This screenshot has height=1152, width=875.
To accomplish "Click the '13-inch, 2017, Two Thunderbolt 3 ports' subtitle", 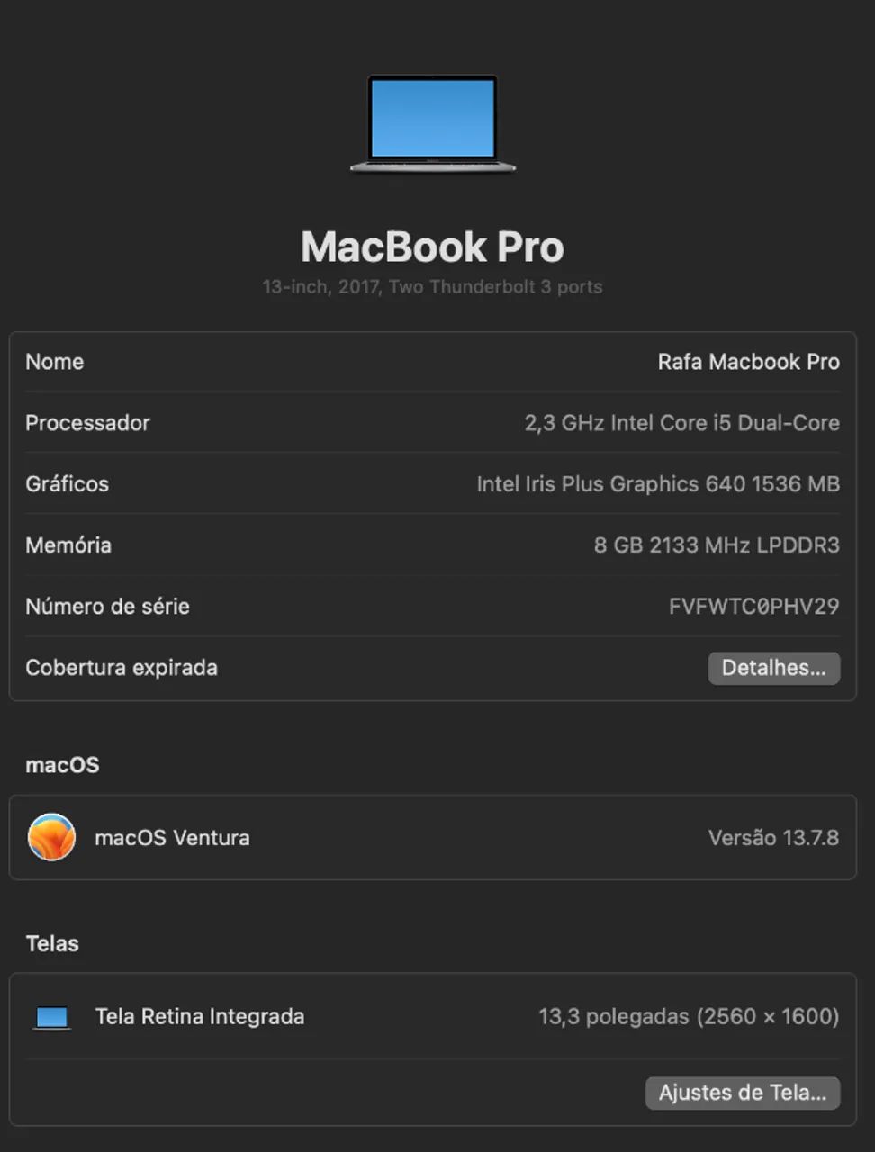I will click(432, 287).
